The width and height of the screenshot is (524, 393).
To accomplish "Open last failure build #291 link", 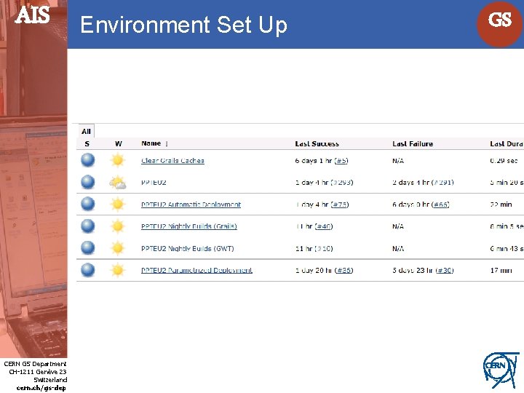I will coord(442,183).
